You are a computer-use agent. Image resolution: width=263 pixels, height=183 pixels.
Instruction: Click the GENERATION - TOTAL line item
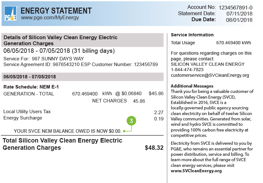[x=83, y=94]
